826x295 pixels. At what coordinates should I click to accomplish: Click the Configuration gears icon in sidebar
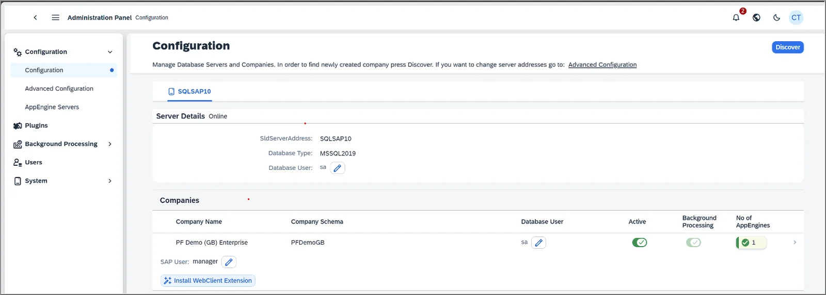18,52
